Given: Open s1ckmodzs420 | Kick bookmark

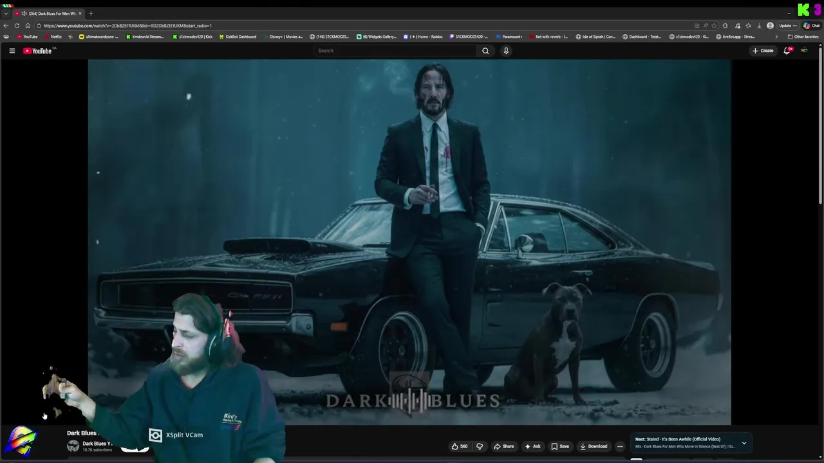Looking at the screenshot, I should click(192, 37).
